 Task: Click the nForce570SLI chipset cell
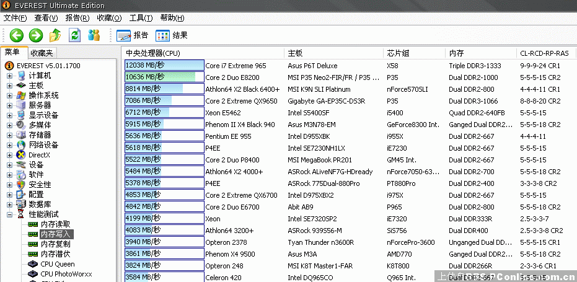pyautogui.click(x=407, y=89)
